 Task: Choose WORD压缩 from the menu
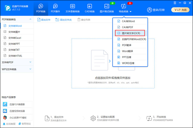pos(130,63)
